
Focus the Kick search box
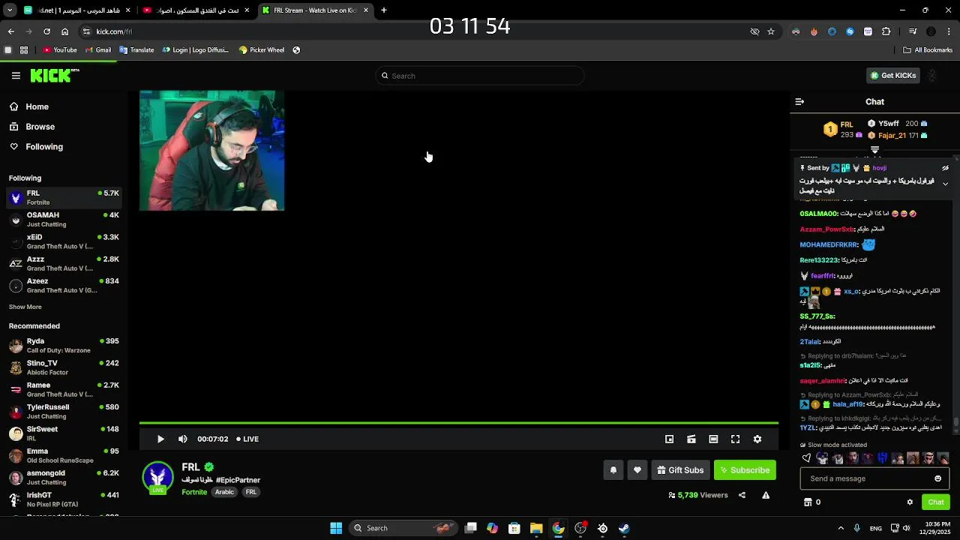[480, 76]
